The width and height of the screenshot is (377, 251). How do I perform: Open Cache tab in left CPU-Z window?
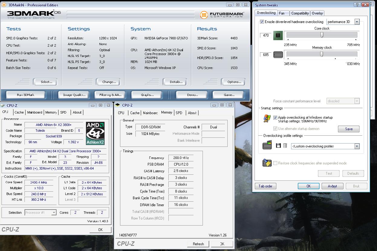pos(19,112)
